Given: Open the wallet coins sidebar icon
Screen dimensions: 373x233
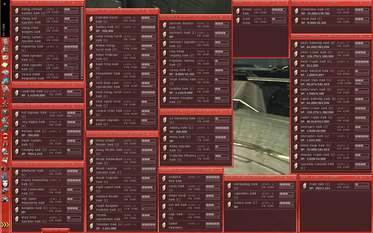Looking at the screenshot, I should 5,120.
